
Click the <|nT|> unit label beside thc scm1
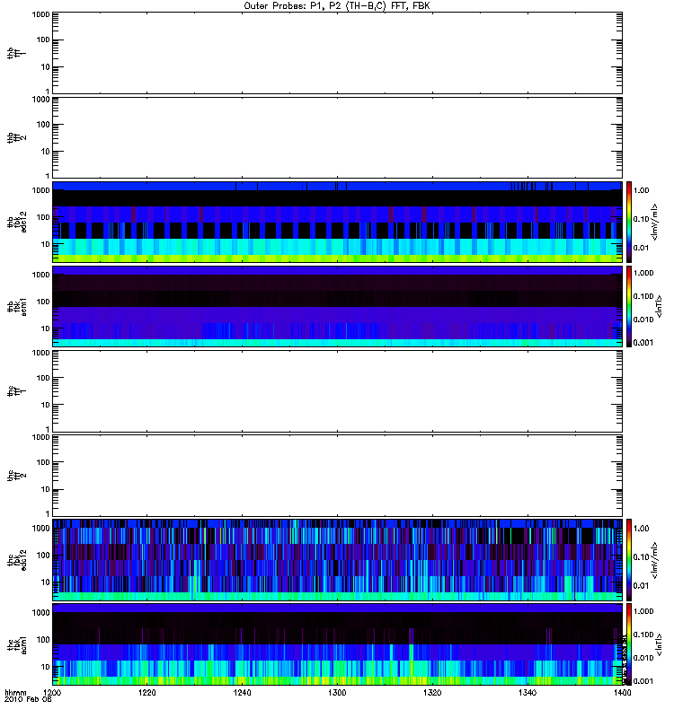(x=659, y=644)
